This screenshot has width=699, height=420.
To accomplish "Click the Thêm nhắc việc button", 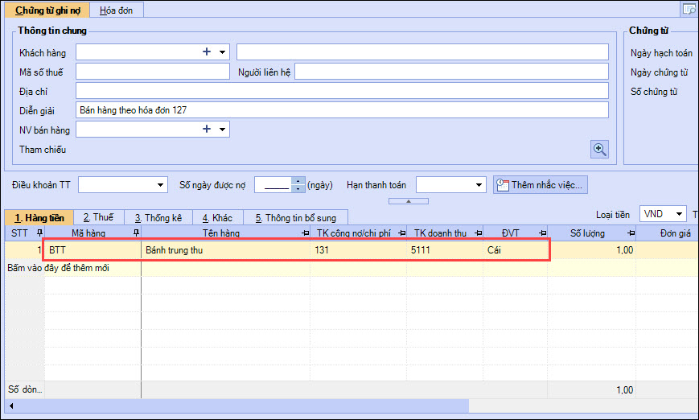I will (541, 185).
